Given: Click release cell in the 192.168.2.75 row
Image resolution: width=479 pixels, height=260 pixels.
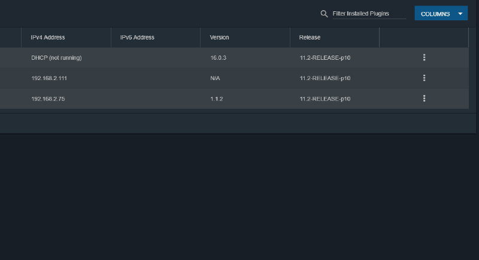Looking at the screenshot, I should pyautogui.click(x=325, y=99).
